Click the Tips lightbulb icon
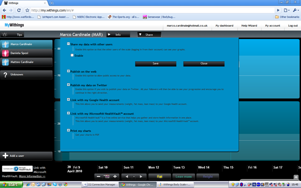301x188 pixels. pyautogui.click(x=5, y=35)
